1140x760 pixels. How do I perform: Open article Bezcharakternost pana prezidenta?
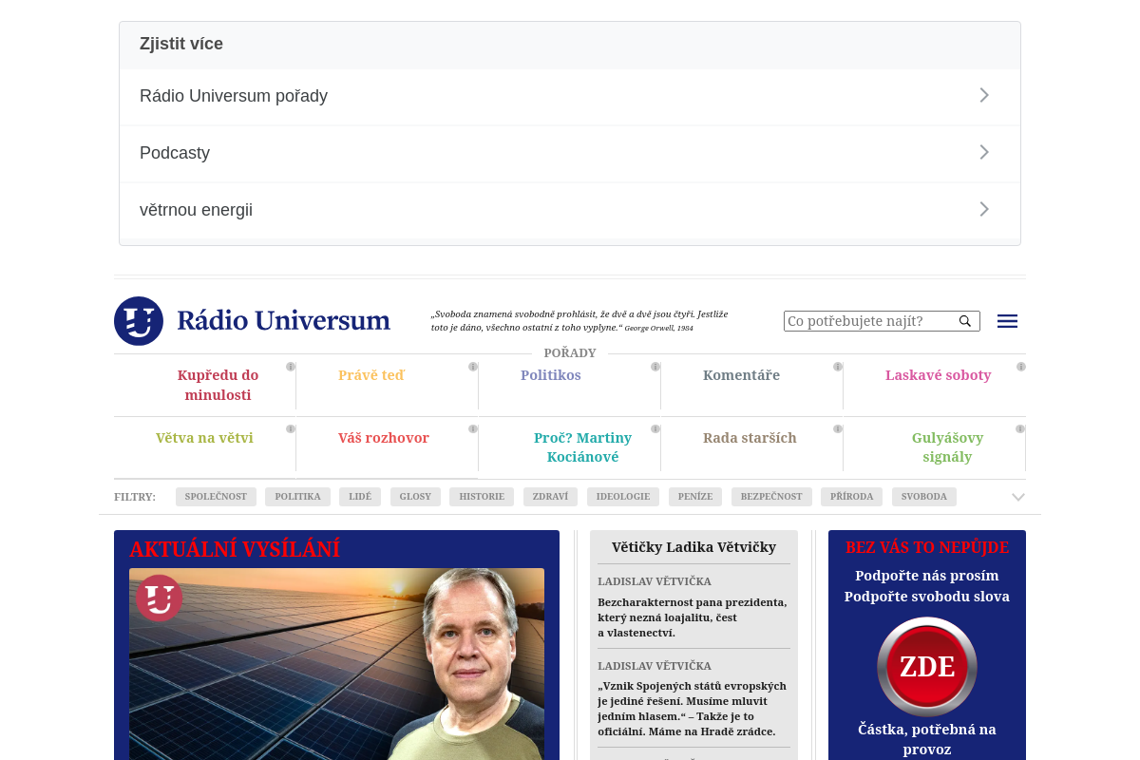pos(693,617)
